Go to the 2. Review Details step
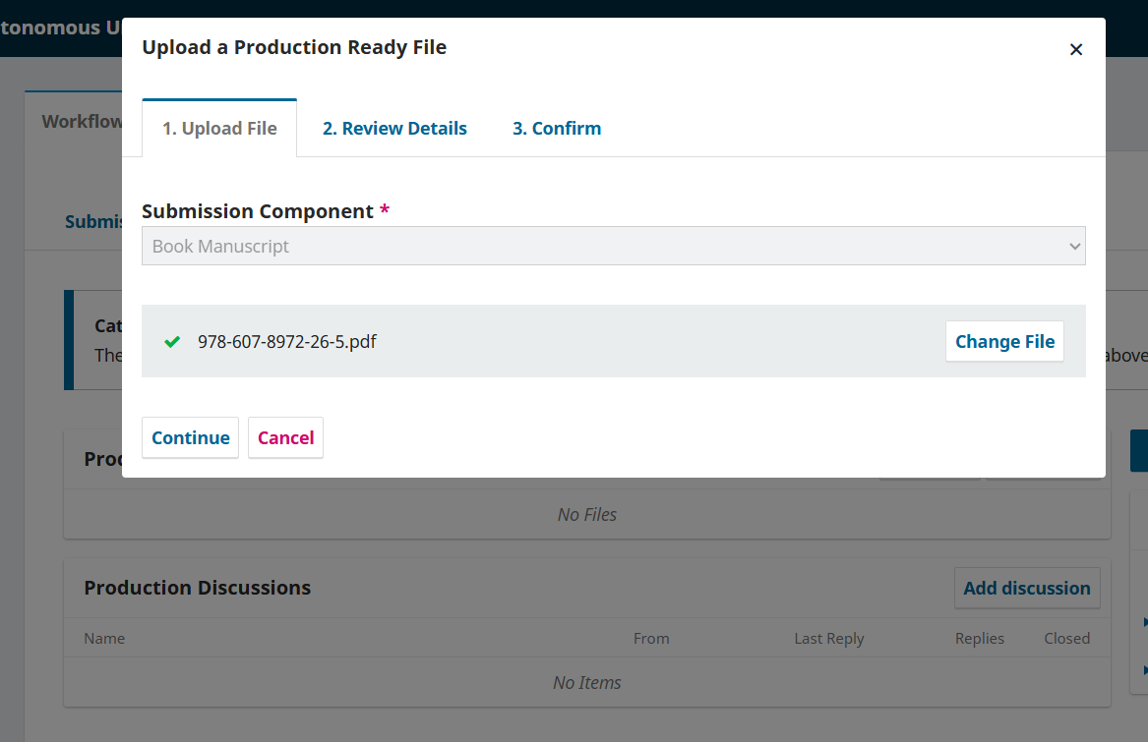Image resolution: width=1148 pixels, height=742 pixels. coord(394,128)
